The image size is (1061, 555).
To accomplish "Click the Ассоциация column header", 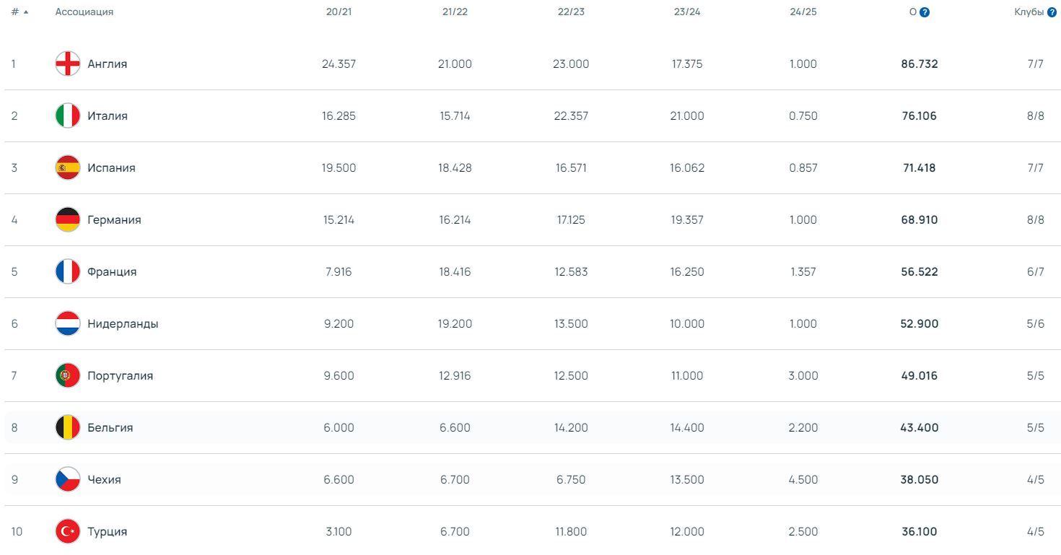I will [x=84, y=12].
